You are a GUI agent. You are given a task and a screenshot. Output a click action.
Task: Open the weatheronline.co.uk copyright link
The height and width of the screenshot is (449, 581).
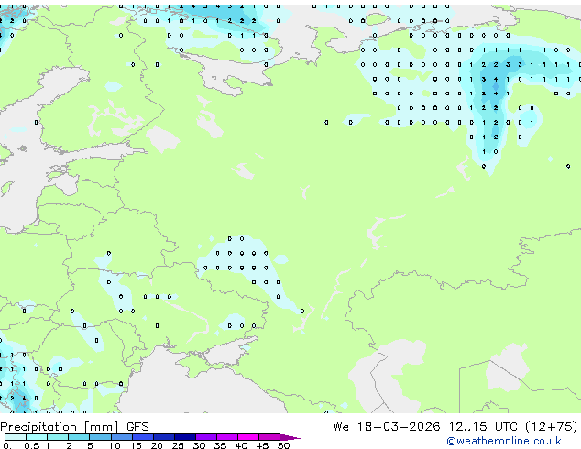point(504,441)
